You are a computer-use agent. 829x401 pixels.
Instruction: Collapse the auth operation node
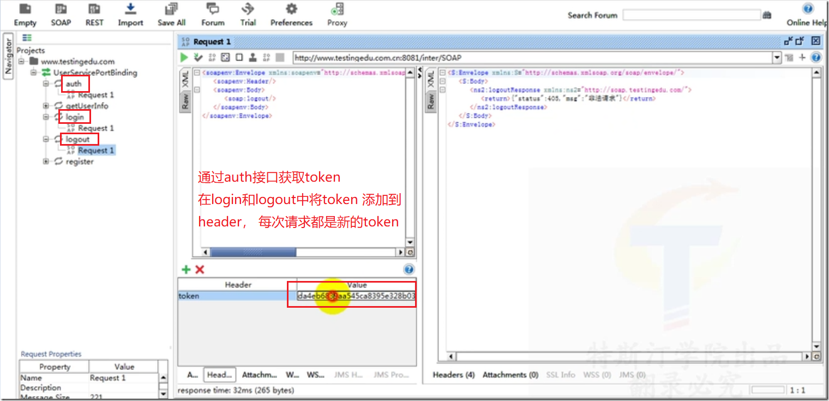(46, 84)
